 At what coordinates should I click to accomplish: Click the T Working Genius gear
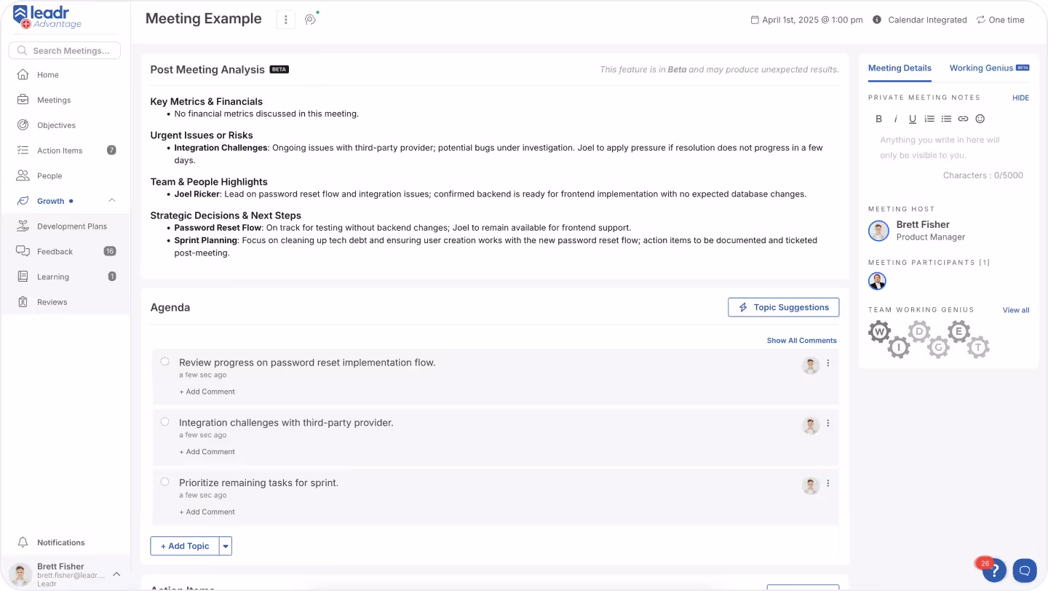tap(978, 347)
